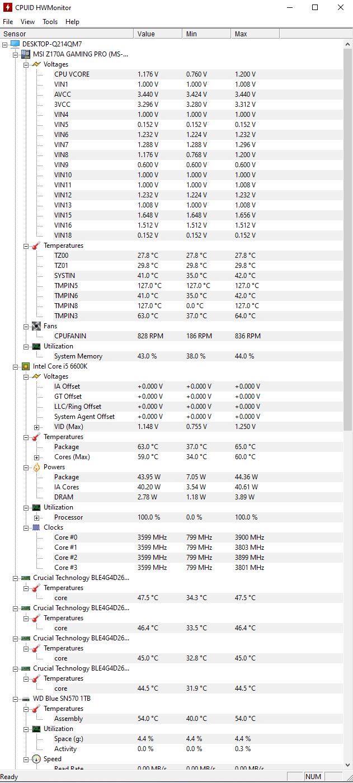Image resolution: width=353 pixels, height=783 pixels.
Task: Click the Intel Core i5 6600K processor icon
Action: click(25, 366)
